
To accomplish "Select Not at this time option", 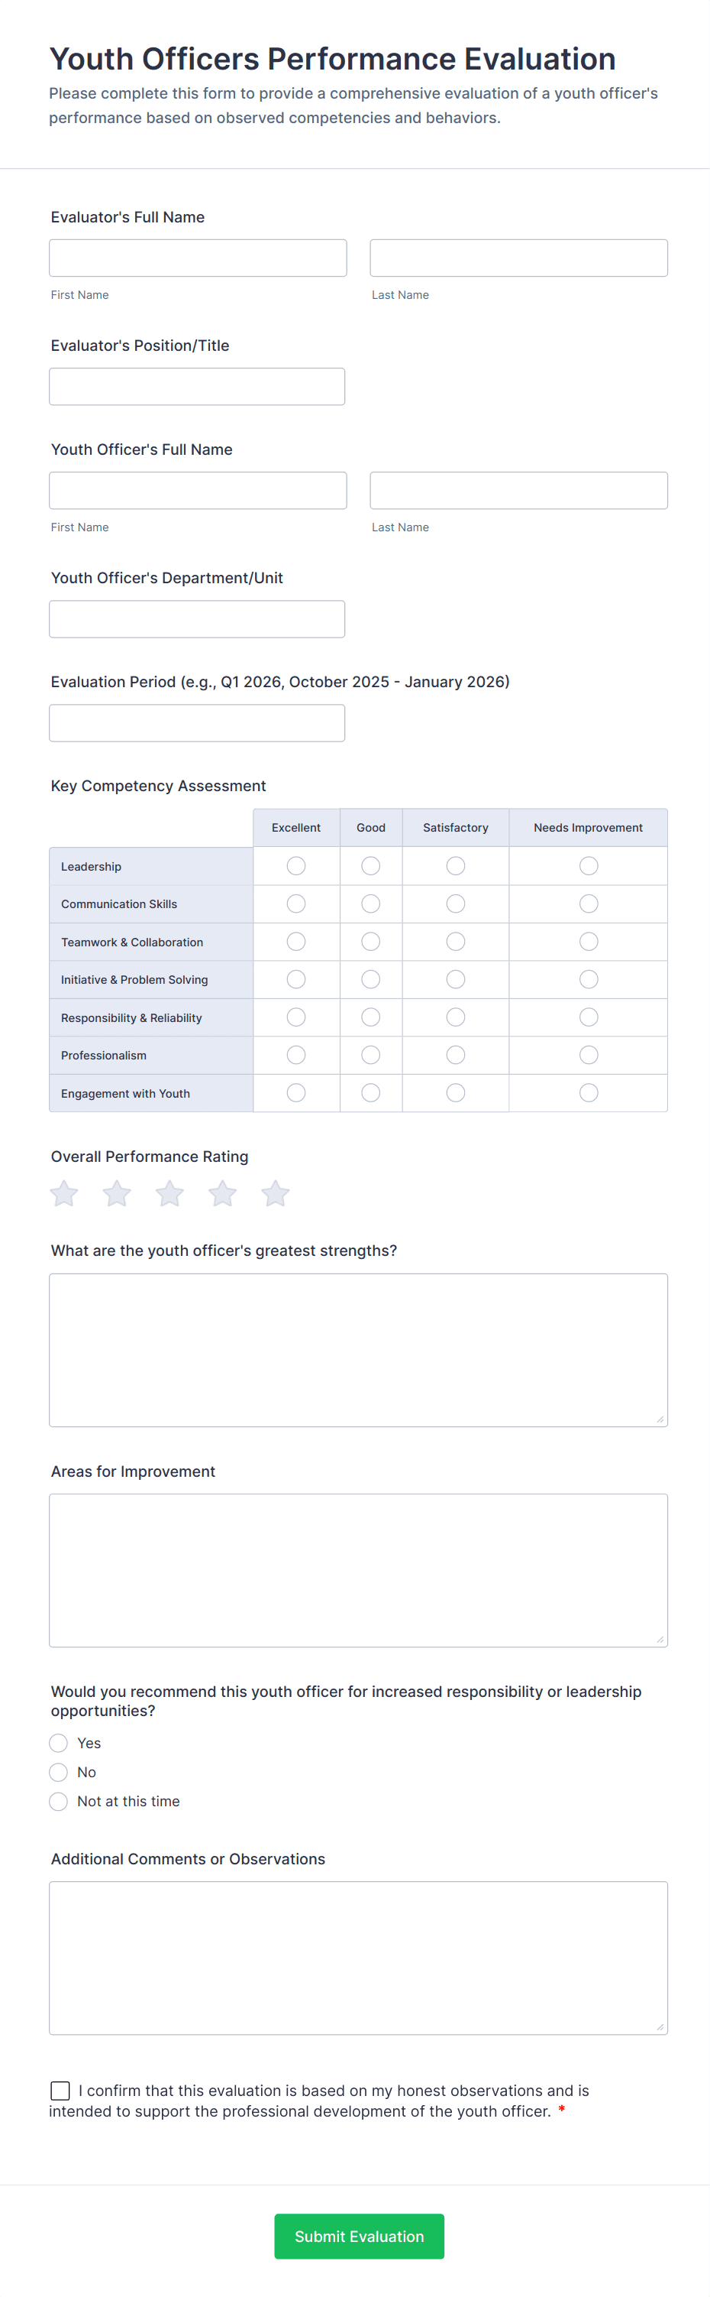I will pyautogui.click(x=58, y=1801).
